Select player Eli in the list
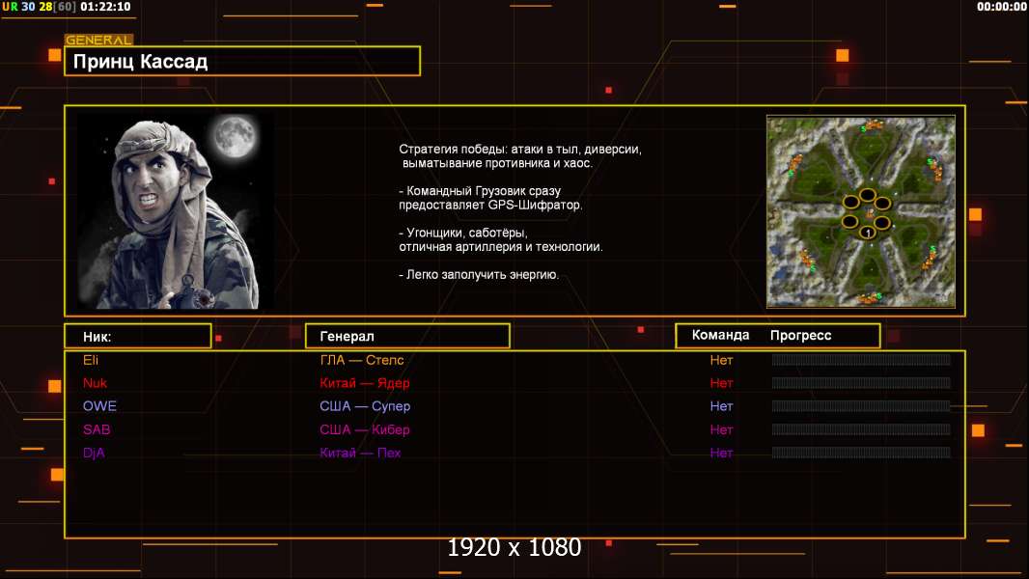The image size is (1029, 579). click(x=91, y=360)
